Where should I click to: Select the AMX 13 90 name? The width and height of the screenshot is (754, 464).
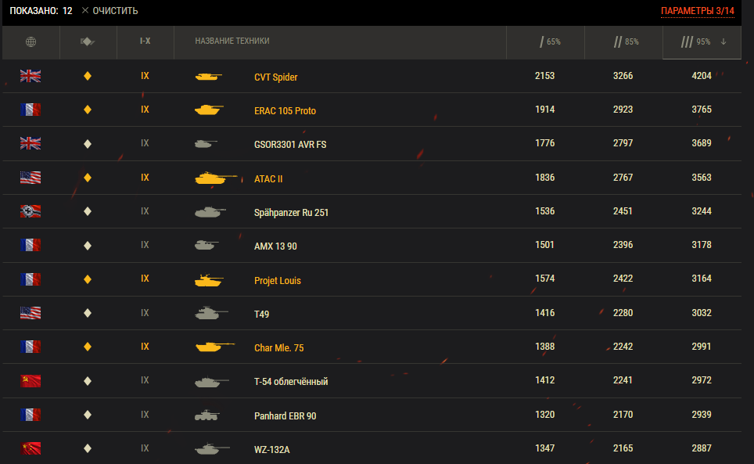275,246
